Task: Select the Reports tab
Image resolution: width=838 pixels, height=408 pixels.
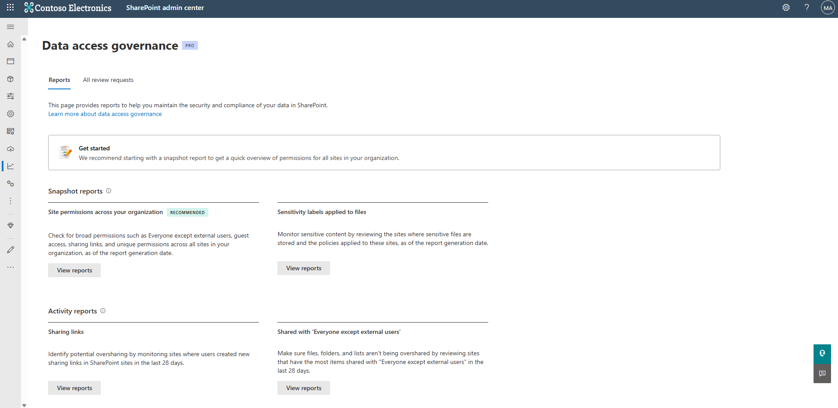Action: [x=59, y=80]
